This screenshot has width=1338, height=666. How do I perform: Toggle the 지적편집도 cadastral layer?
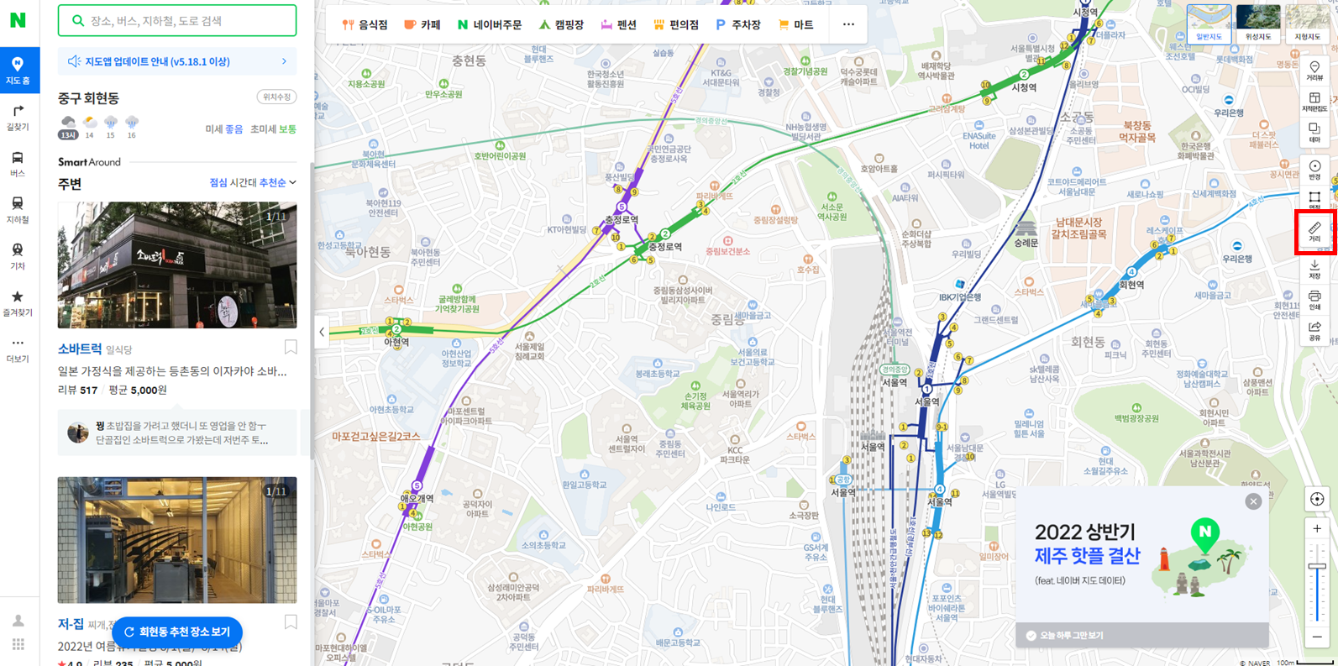[1314, 102]
